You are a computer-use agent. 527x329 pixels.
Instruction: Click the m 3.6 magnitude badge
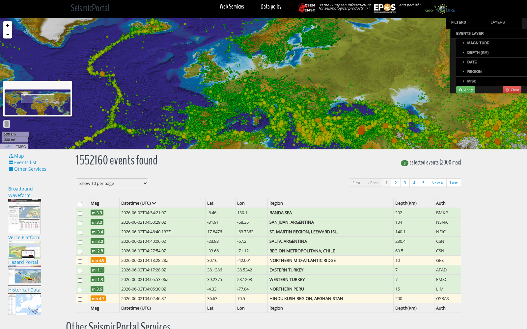(x=97, y=289)
